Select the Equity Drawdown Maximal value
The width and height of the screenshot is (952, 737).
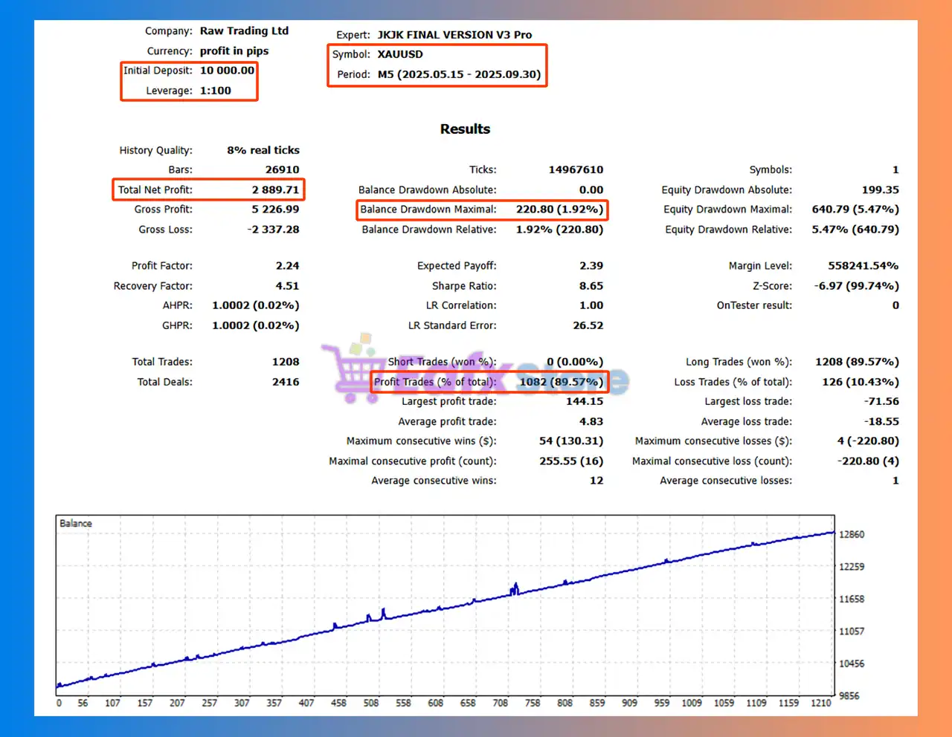pyautogui.click(x=855, y=210)
